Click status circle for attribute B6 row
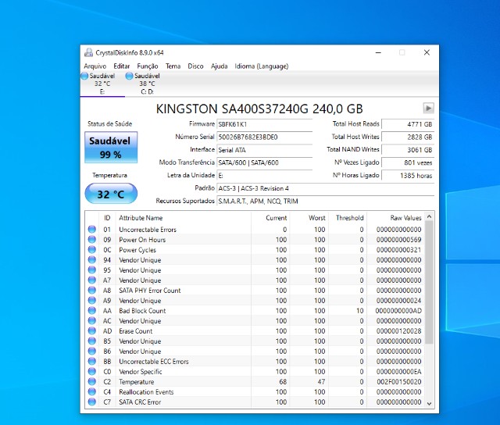This screenshot has width=500, height=425. [92, 351]
